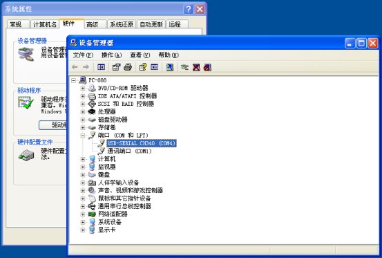Click the update driver toolbar icon
The width and height of the screenshot is (382, 258).
pyautogui.click(x=184, y=67)
